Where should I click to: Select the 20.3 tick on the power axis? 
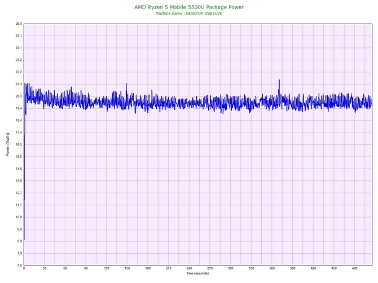(x=19, y=96)
